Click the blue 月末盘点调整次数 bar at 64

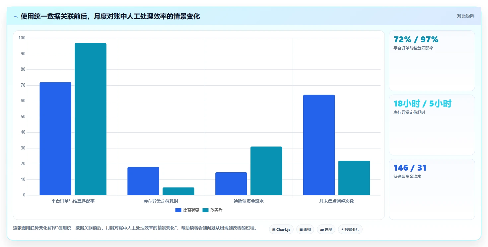319,145
